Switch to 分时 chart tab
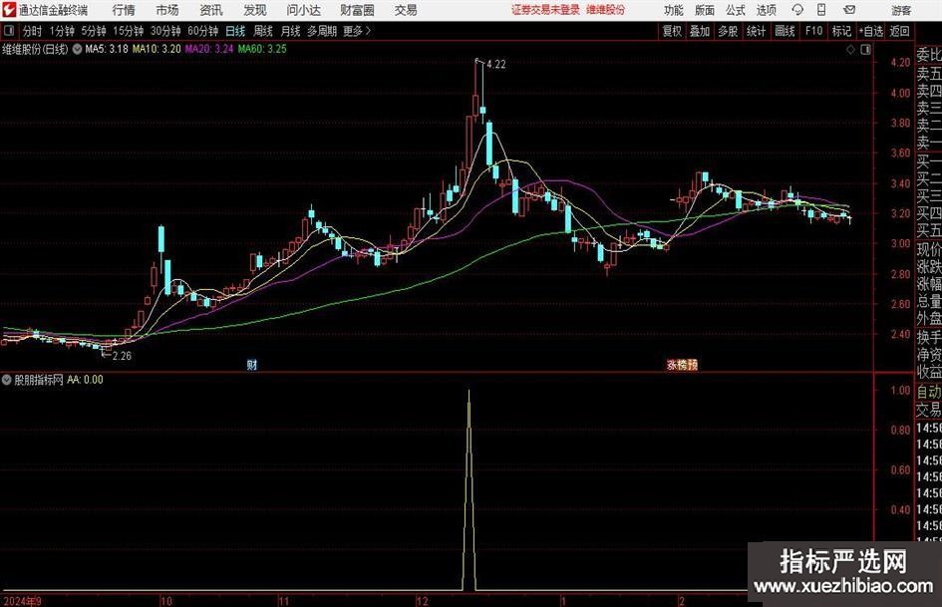This screenshot has height=607, width=942. 32,31
